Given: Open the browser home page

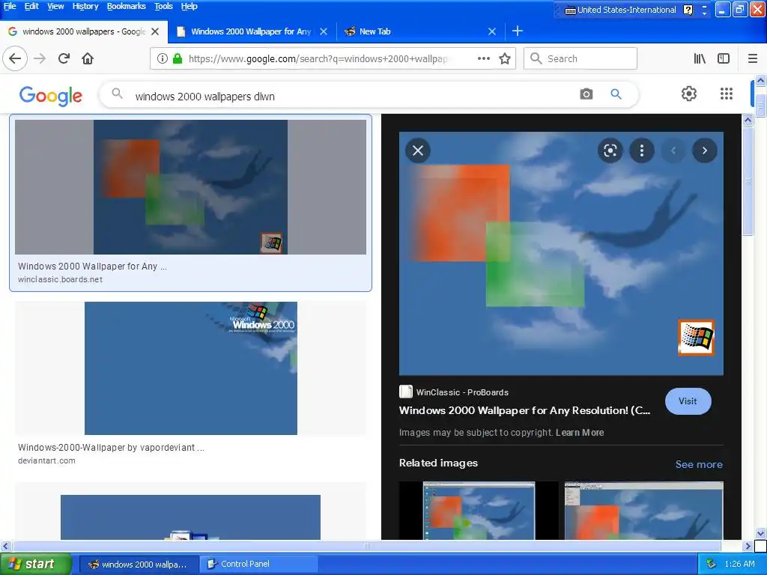Looking at the screenshot, I should tap(88, 58).
